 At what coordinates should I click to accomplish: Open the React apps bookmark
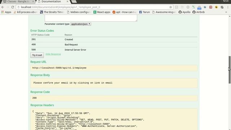[102, 12]
